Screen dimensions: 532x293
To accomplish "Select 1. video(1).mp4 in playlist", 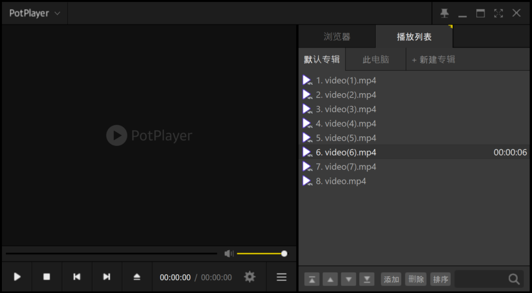I will [414, 80].
